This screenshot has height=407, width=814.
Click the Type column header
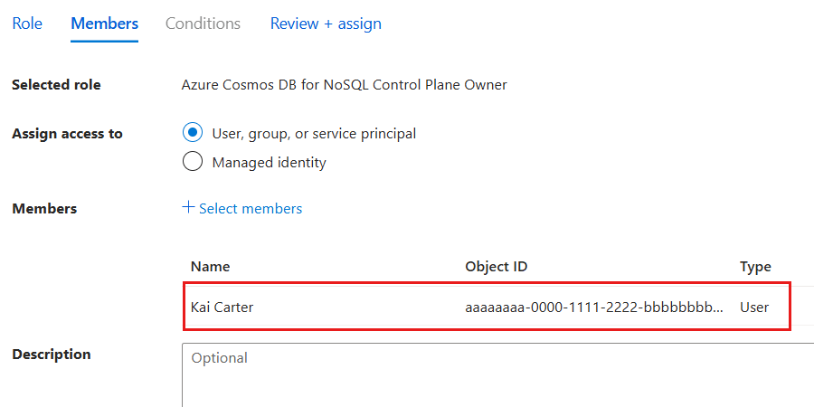pyautogui.click(x=755, y=267)
